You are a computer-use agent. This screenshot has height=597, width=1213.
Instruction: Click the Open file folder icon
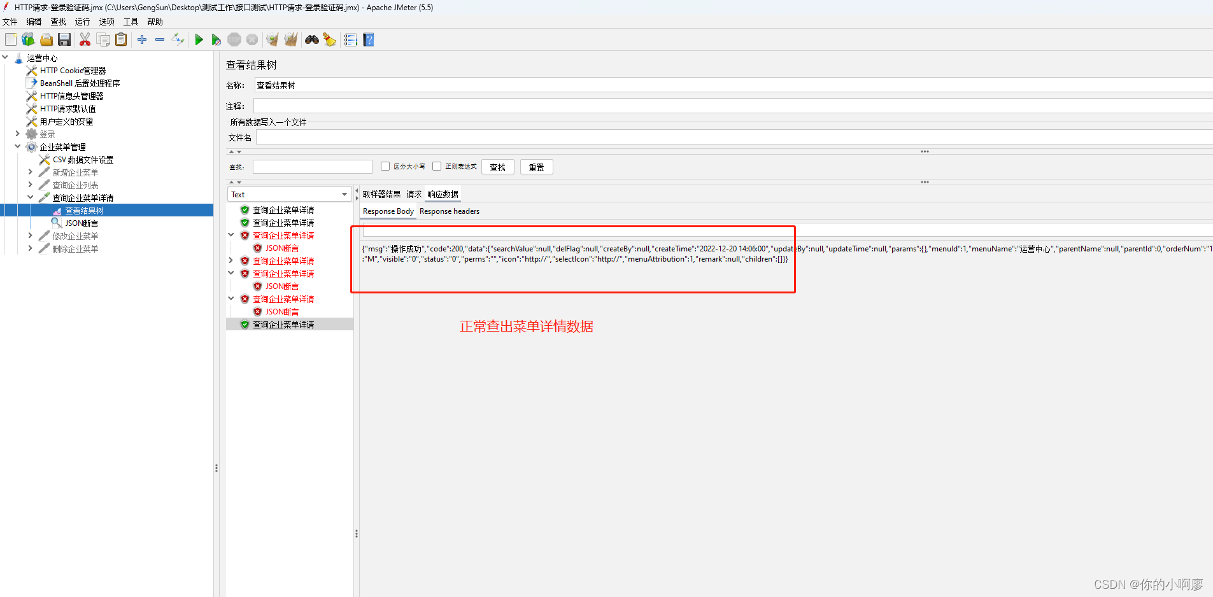pos(46,39)
